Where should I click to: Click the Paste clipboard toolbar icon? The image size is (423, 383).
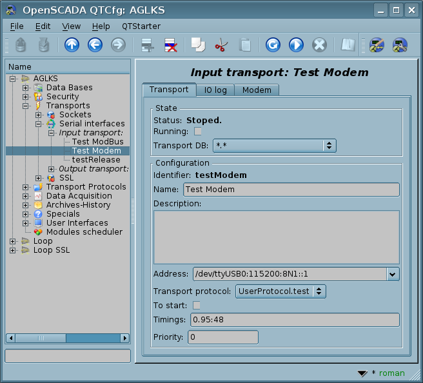pyautogui.click(x=245, y=44)
